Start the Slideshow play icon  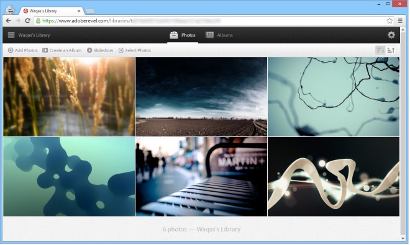pos(89,50)
